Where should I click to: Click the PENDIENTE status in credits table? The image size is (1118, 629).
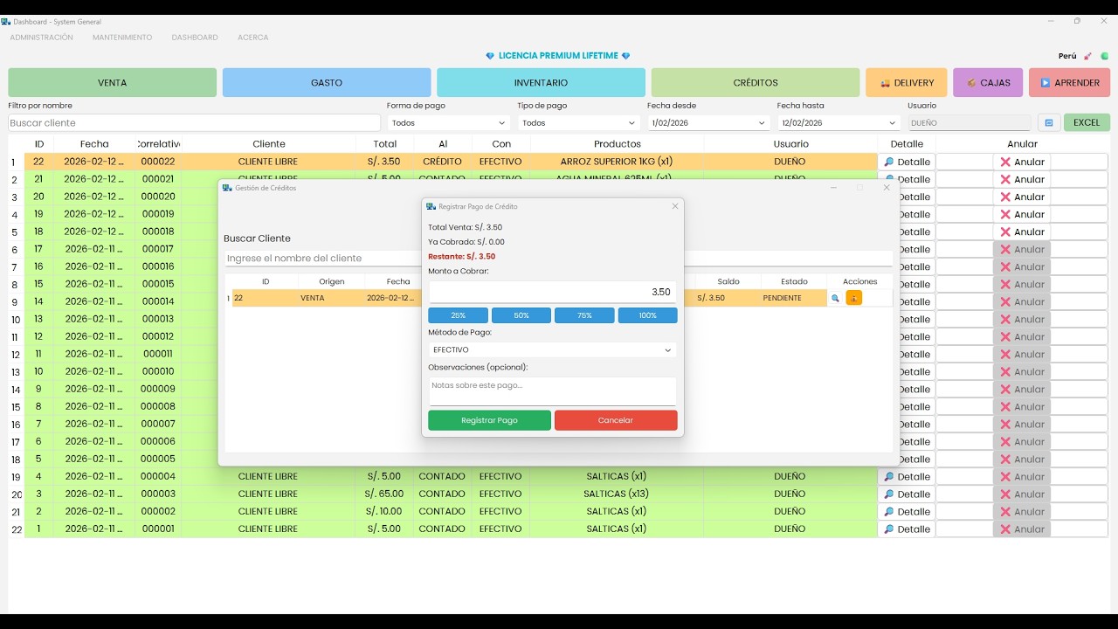782,298
